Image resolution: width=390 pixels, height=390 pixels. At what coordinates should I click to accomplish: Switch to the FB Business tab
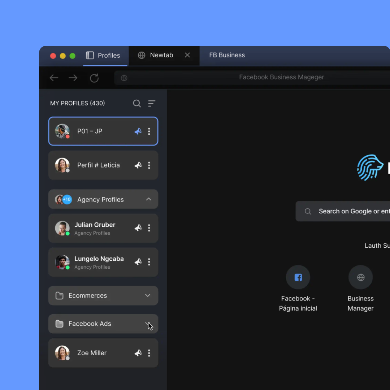click(x=227, y=55)
